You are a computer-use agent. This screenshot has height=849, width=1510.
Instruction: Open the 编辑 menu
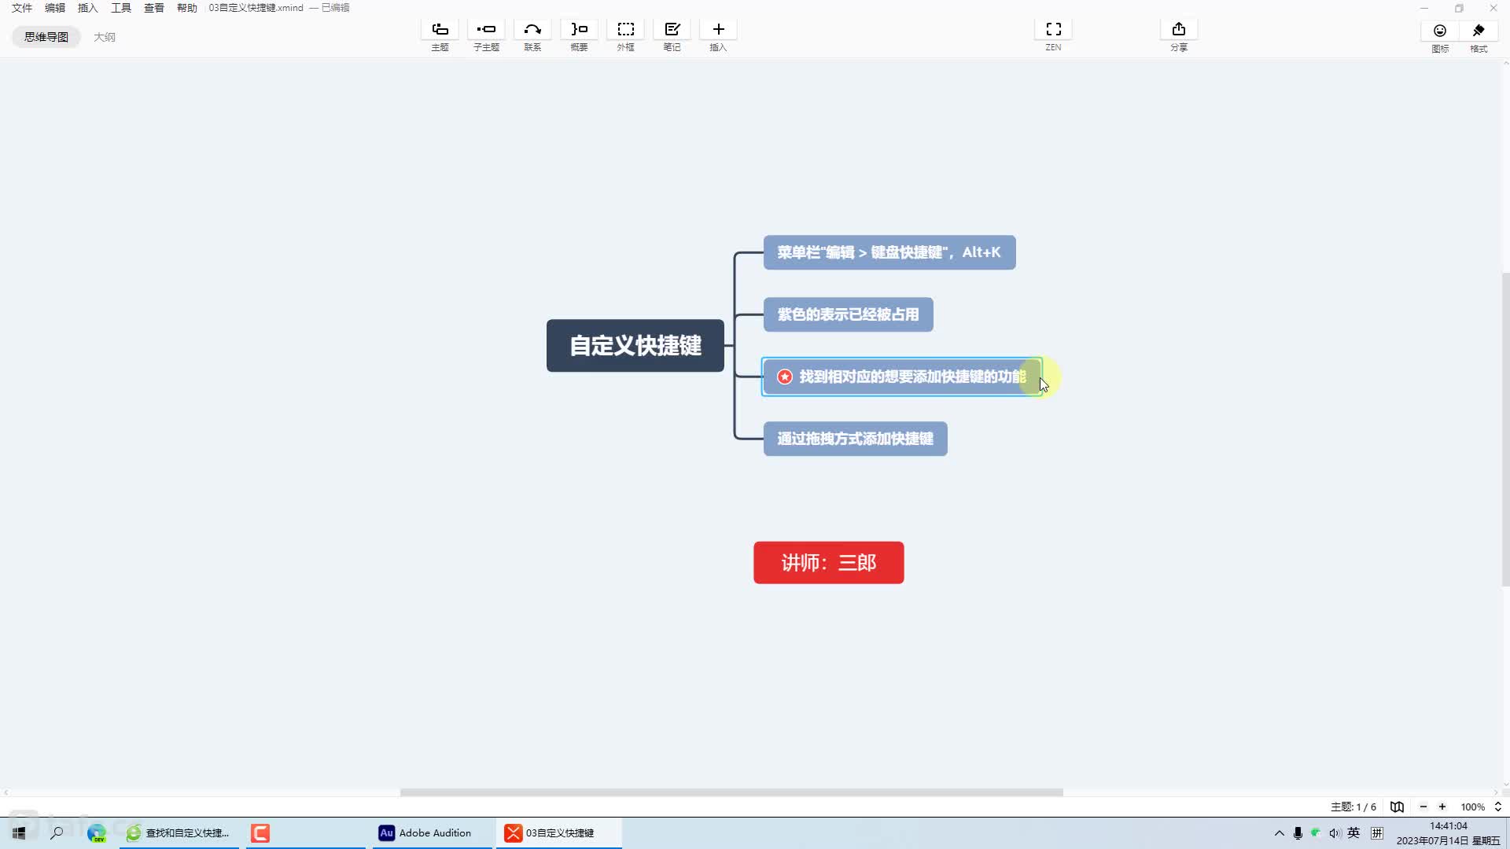[x=55, y=8]
